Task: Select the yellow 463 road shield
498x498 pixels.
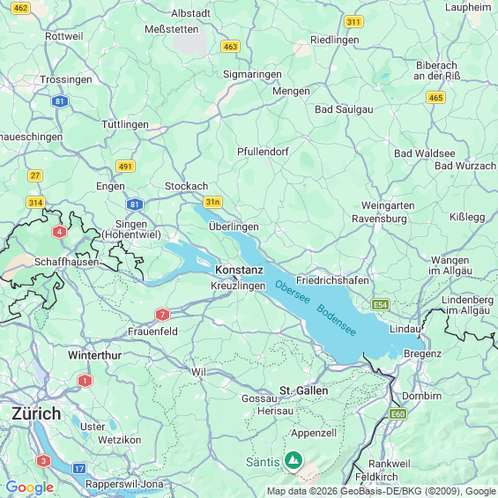Action: pyautogui.click(x=230, y=47)
